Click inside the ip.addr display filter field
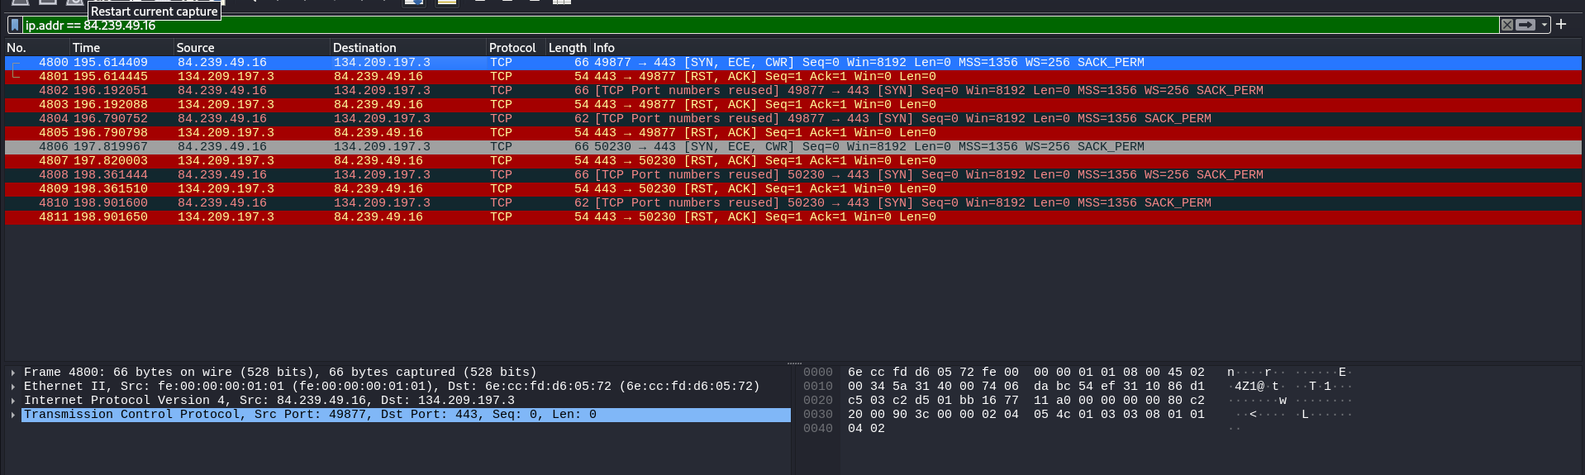The height and width of the screenshot is (475, 1585). point(744,26)
